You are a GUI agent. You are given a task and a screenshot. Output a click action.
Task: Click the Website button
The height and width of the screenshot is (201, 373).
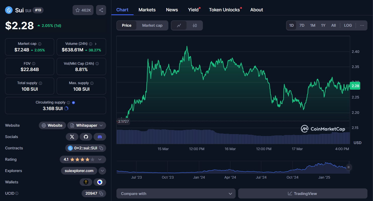[52, 125]
